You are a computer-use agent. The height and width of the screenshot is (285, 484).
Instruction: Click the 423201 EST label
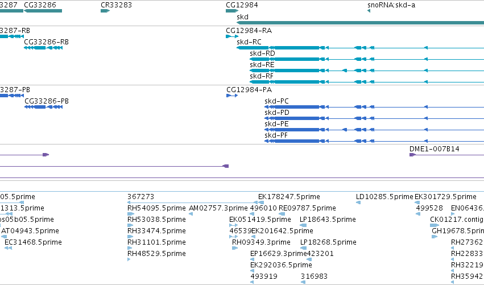320,254
